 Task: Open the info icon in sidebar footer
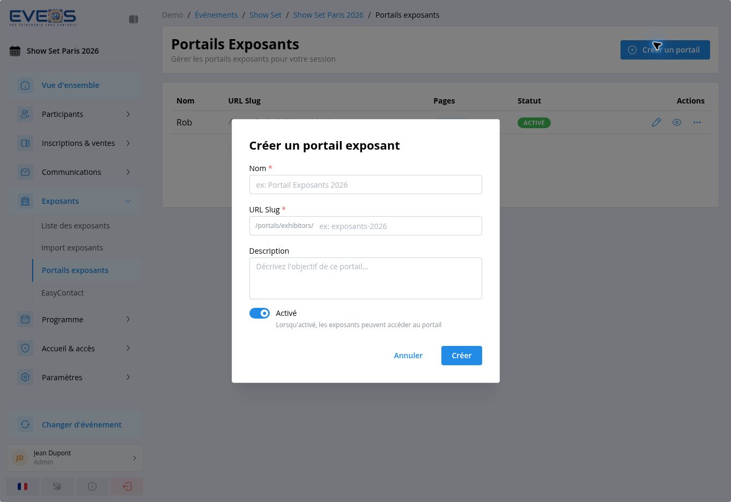(x=92, y=486)
